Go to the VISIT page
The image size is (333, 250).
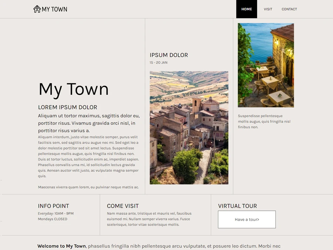click(x=268, y=9)
